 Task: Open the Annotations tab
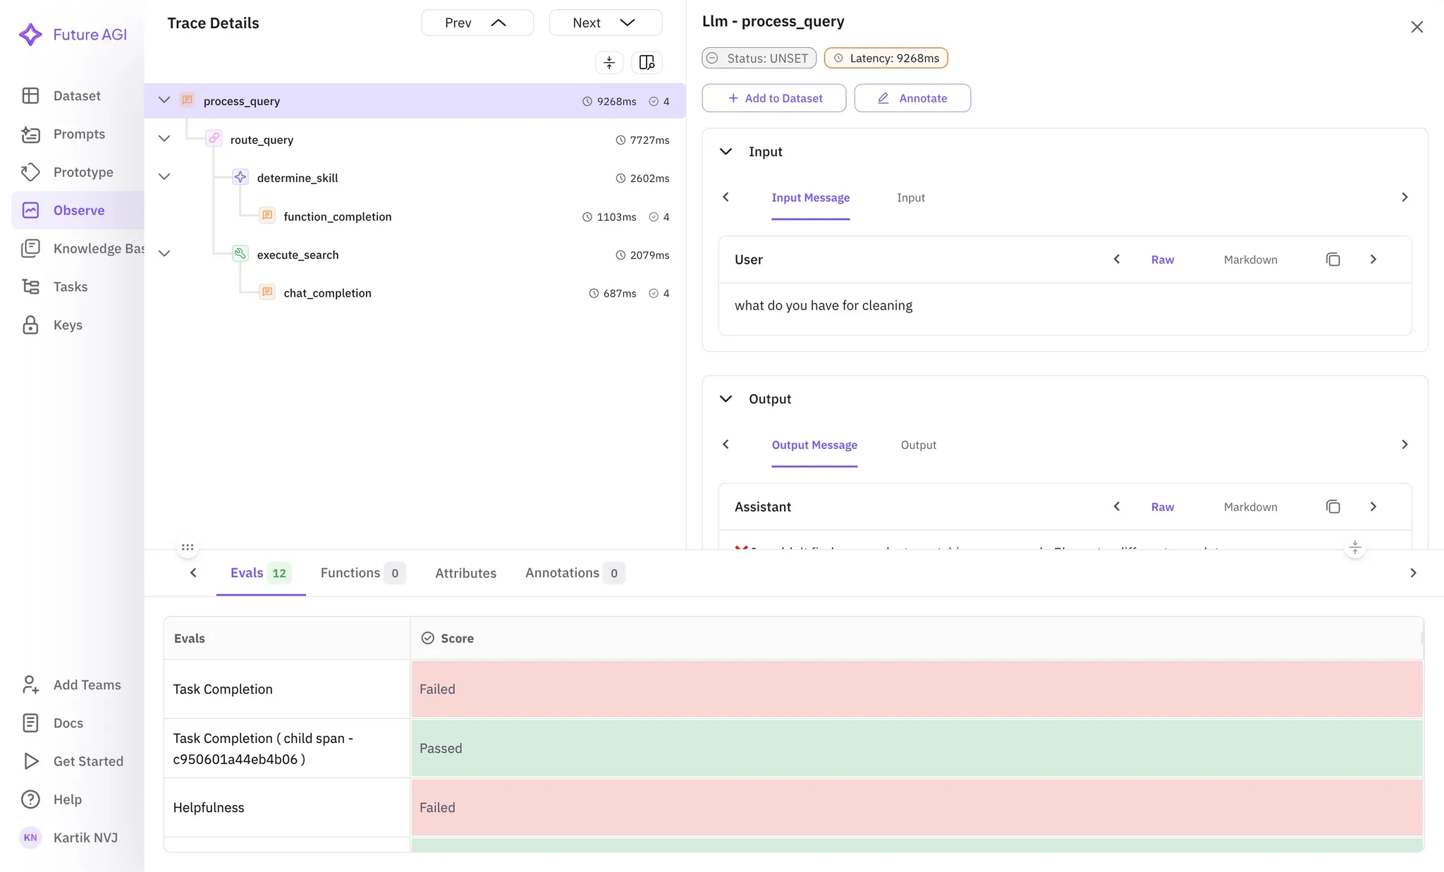pyautogui.click(x=562, y=573)
